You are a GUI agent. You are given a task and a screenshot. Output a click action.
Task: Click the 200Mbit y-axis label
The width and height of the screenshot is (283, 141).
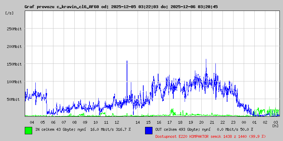[x=14, y=47]
